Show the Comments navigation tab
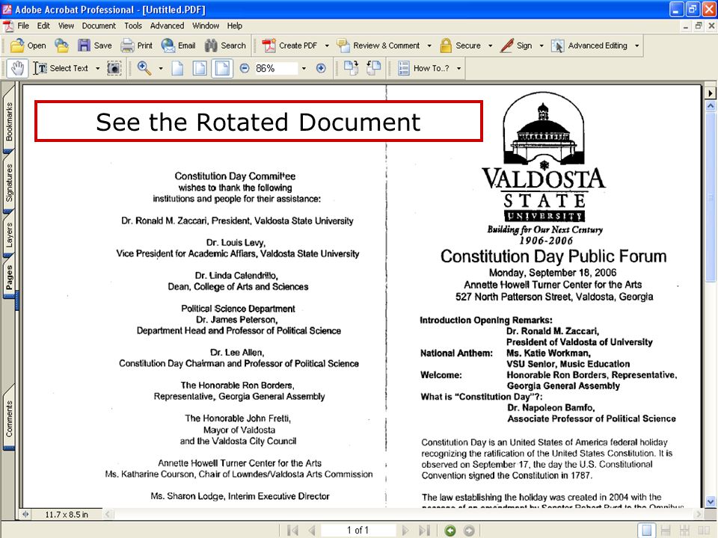This screenshot has width=718, height=538. (9, 418)
